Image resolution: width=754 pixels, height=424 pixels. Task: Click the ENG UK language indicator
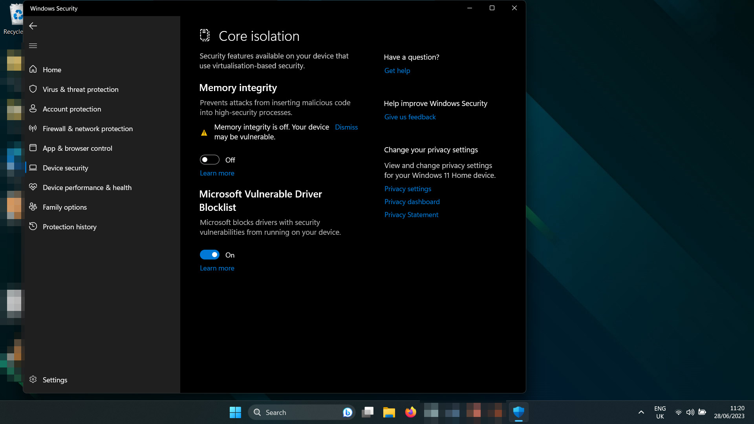click(x=660, y=412)
